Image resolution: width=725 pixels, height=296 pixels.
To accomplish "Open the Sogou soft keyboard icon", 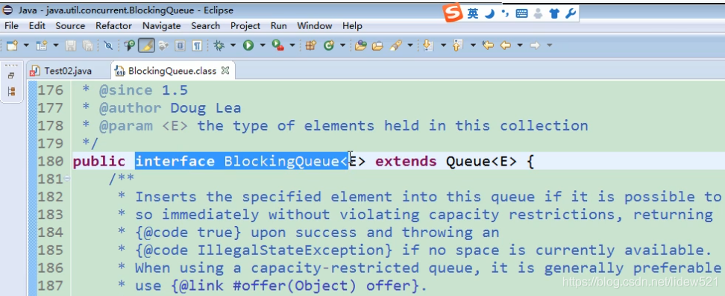I will pyautogui.click(x=521, y=13).
